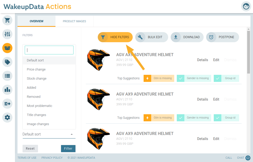Click lightning icon on second Gtin is missing

147,118
